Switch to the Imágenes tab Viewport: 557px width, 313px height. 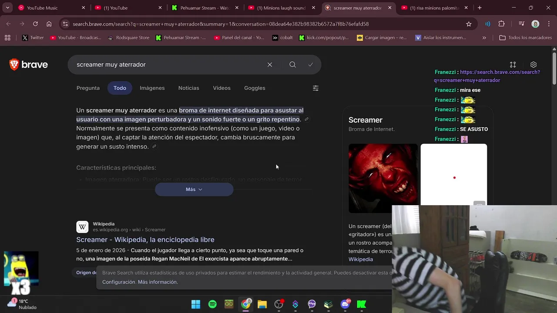point(152,88)
